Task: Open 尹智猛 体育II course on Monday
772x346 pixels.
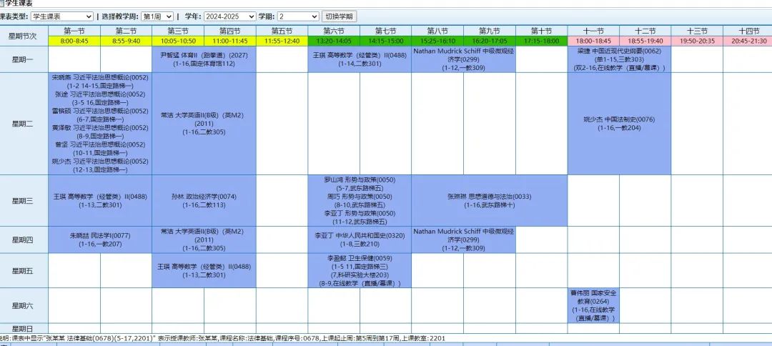Action: tap(204, 59)
